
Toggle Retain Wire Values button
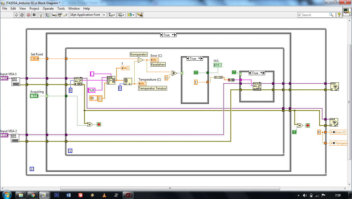47,15
